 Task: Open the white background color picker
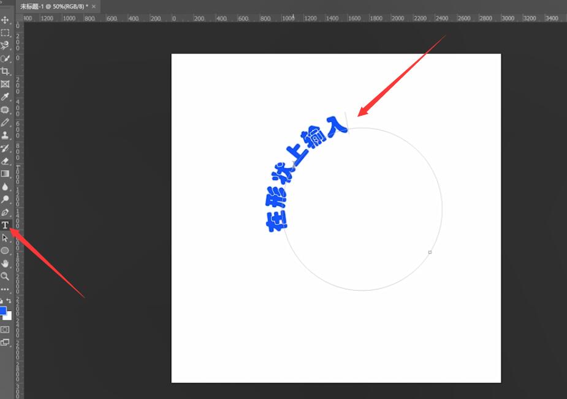[9, 316]
